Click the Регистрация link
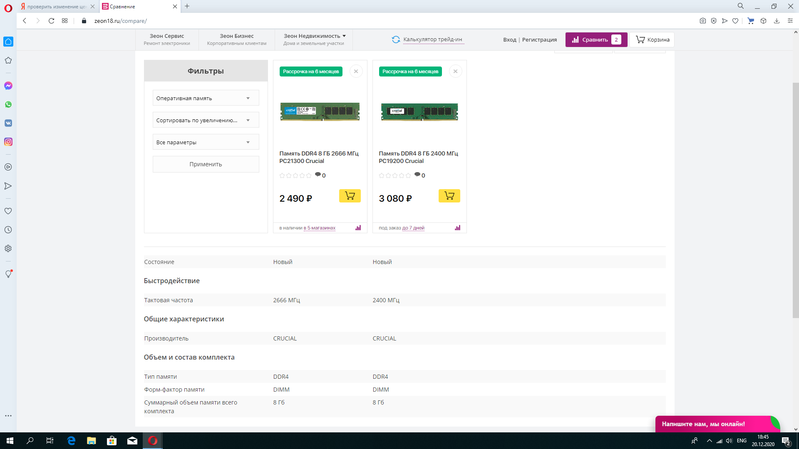The image size is (799, 449). pos(539,40)
